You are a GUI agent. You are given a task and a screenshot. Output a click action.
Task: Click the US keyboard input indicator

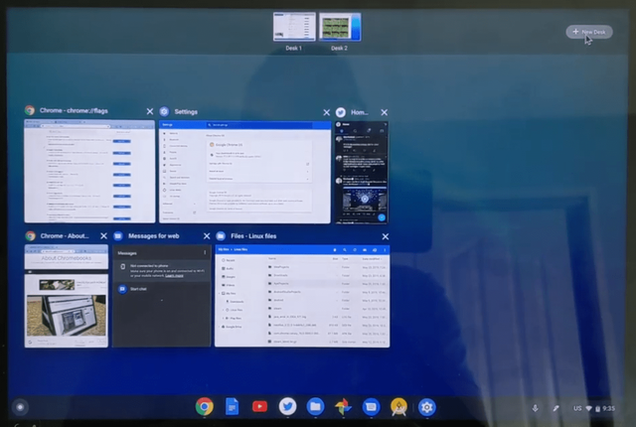pyautogui.click(x=577, y=408)
